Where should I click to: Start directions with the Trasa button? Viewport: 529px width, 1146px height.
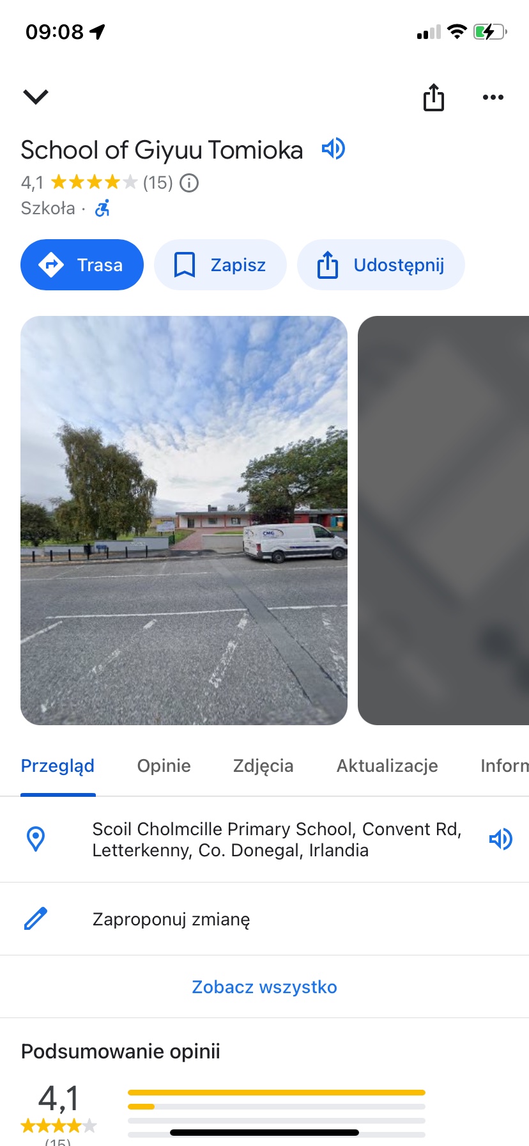click(x=82, y=265)
